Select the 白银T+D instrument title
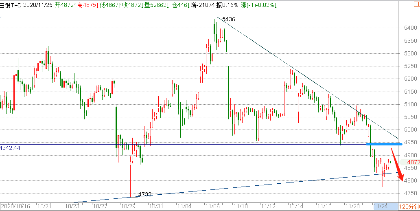This screenshot has width=420, height=211. (x=11, y=5)
